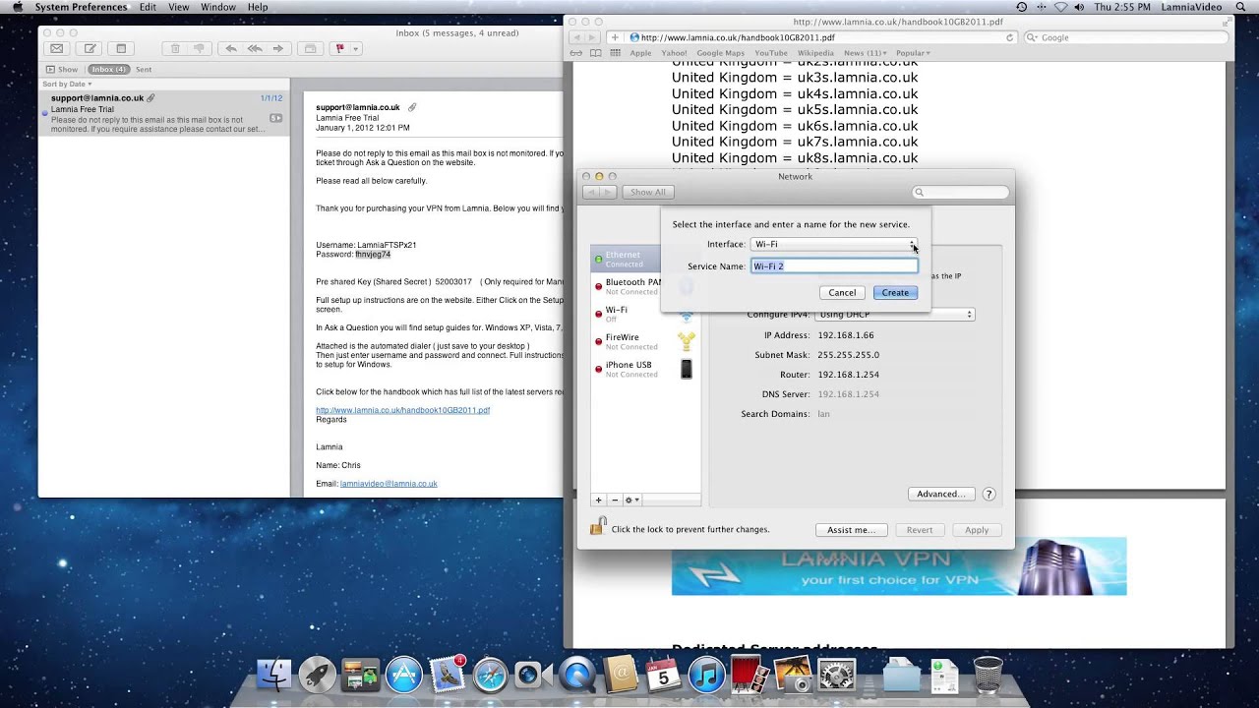Open the Edit menu in menu bar
Image resolution: width=1259 pixels, height=708 pixels.
click(148, 7)
